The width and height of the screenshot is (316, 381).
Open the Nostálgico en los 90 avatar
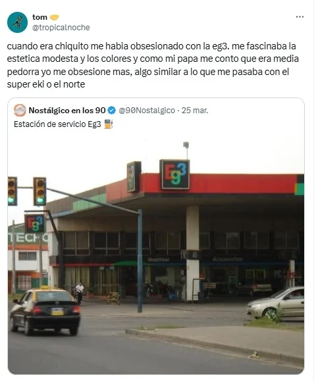[20, 111]
